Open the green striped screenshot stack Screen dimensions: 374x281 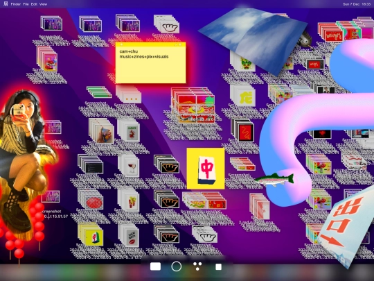coord(99,92)
